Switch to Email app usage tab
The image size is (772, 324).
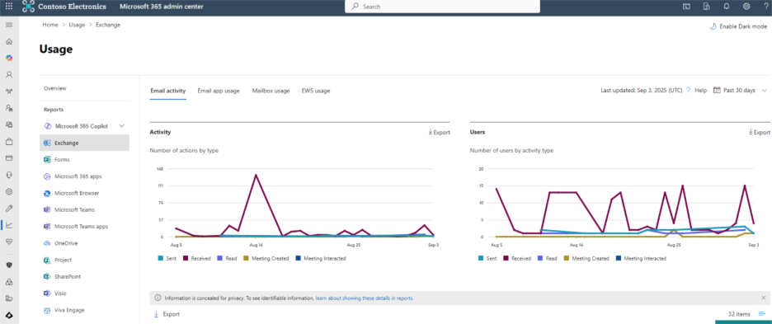219,91
